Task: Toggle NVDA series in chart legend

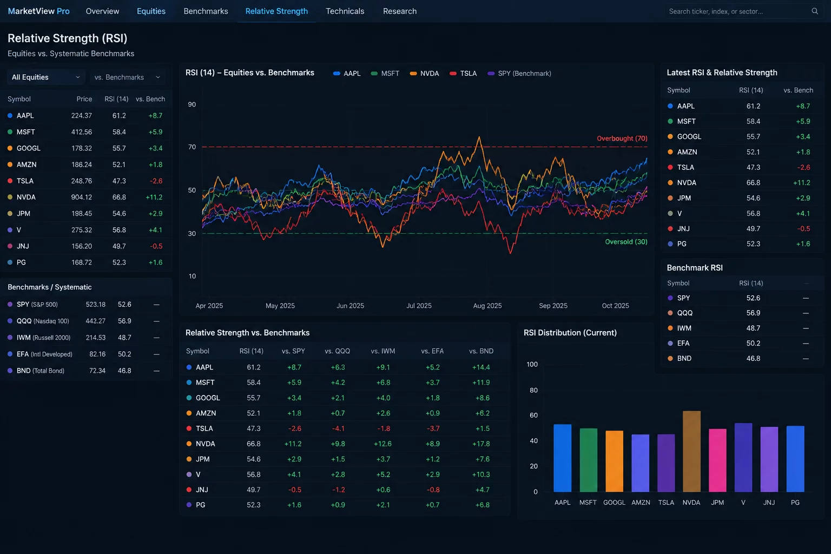Action: tap(424, 74)
